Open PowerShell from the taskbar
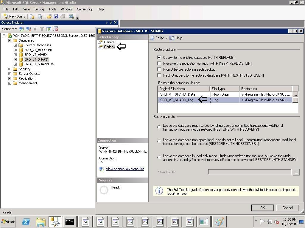The width and height of the screenshot is (305, 228). 26,221
